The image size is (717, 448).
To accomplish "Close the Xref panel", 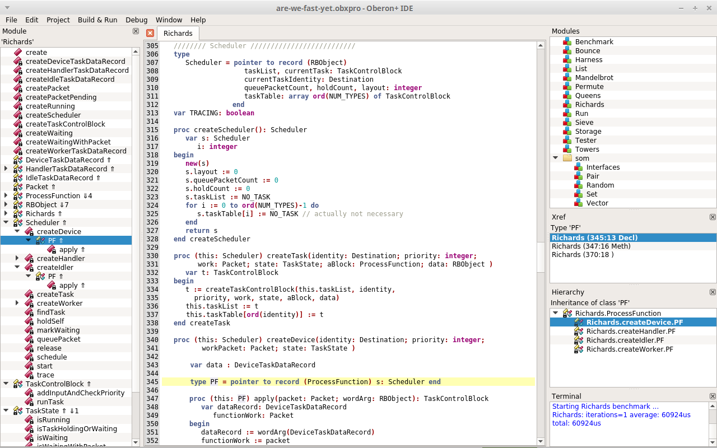I will [x=713, y=217].
